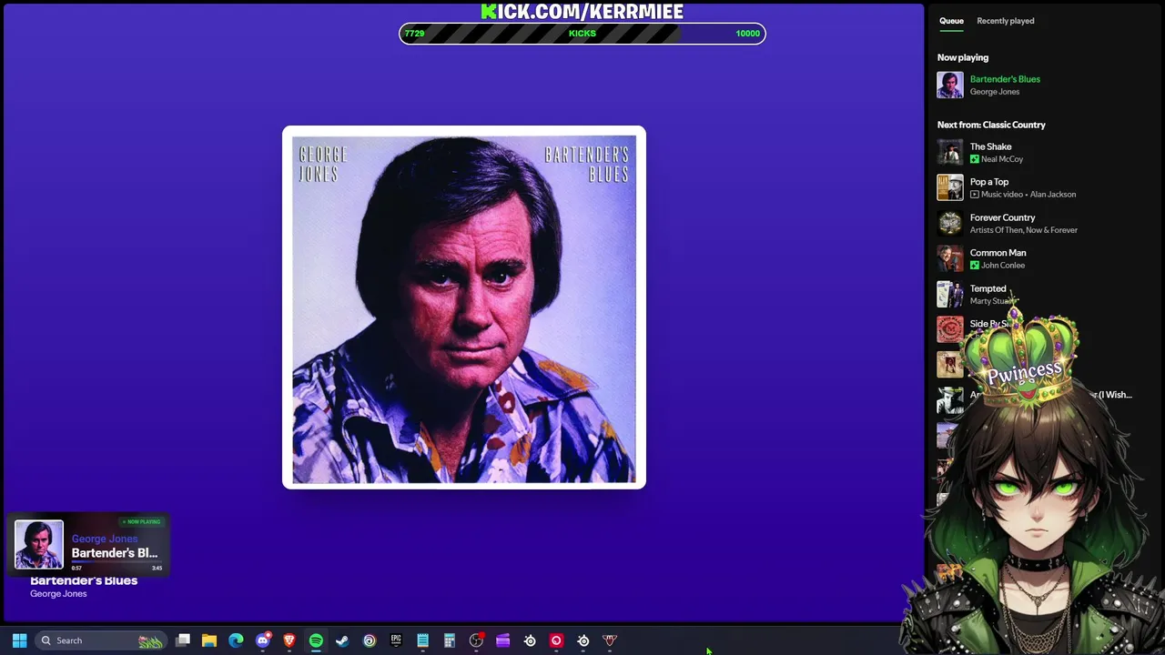Open Steam from the taskbar
This screenshot has width=1165, height=655.
[x=342, y=640]
